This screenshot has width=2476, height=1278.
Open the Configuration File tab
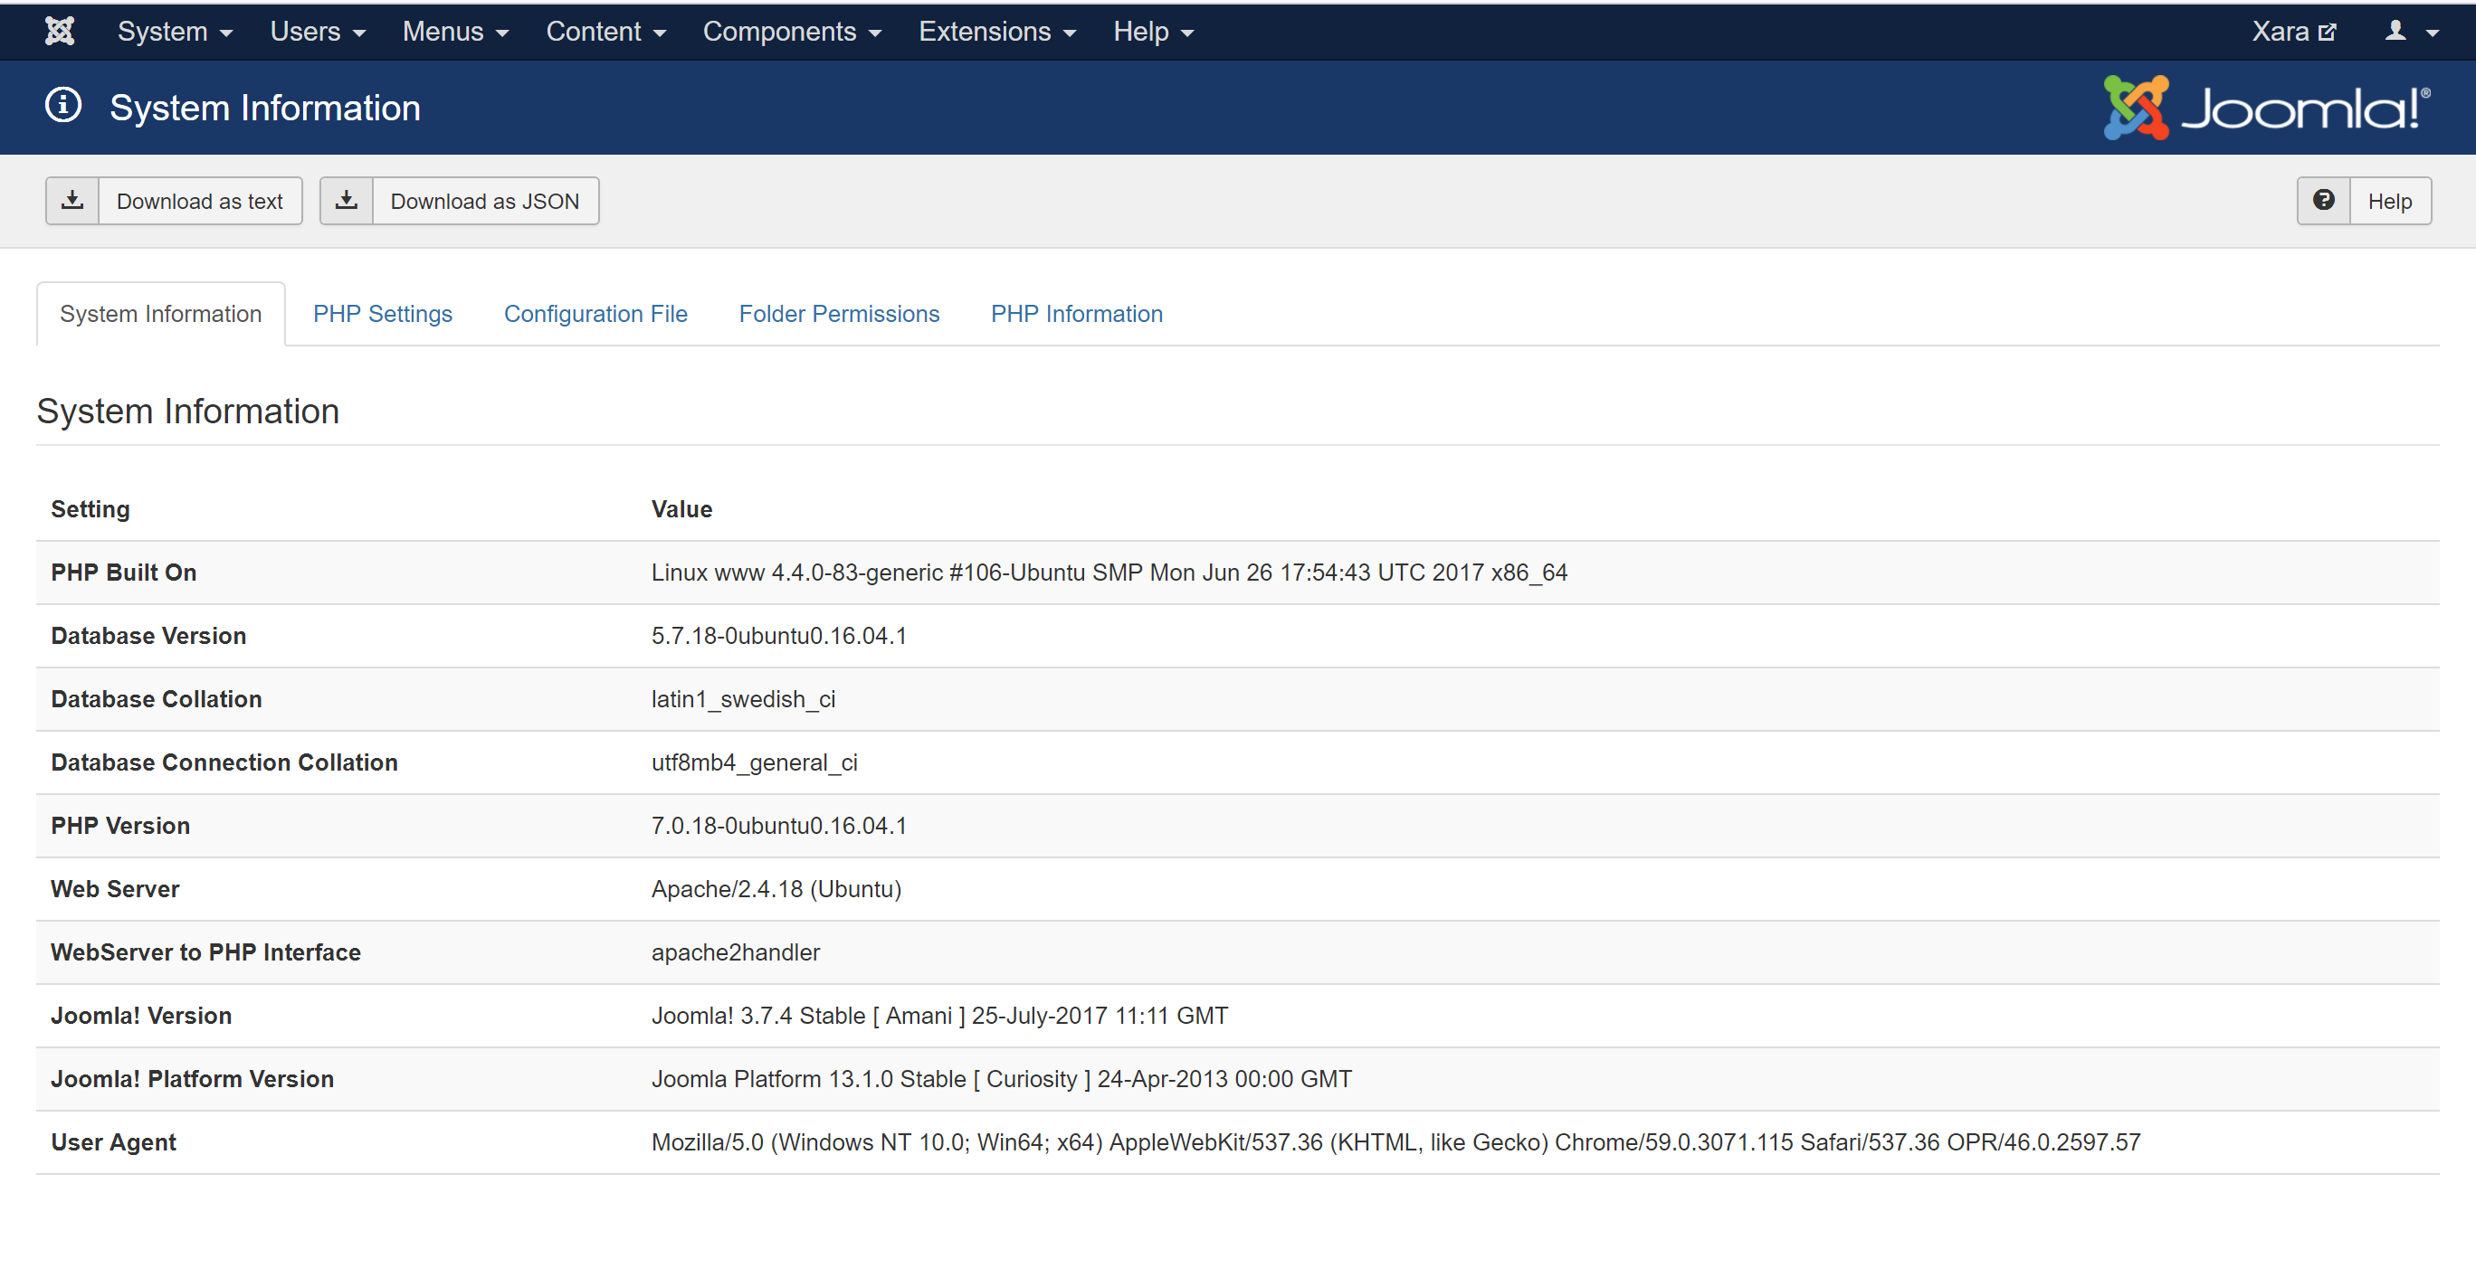point(596,314)
